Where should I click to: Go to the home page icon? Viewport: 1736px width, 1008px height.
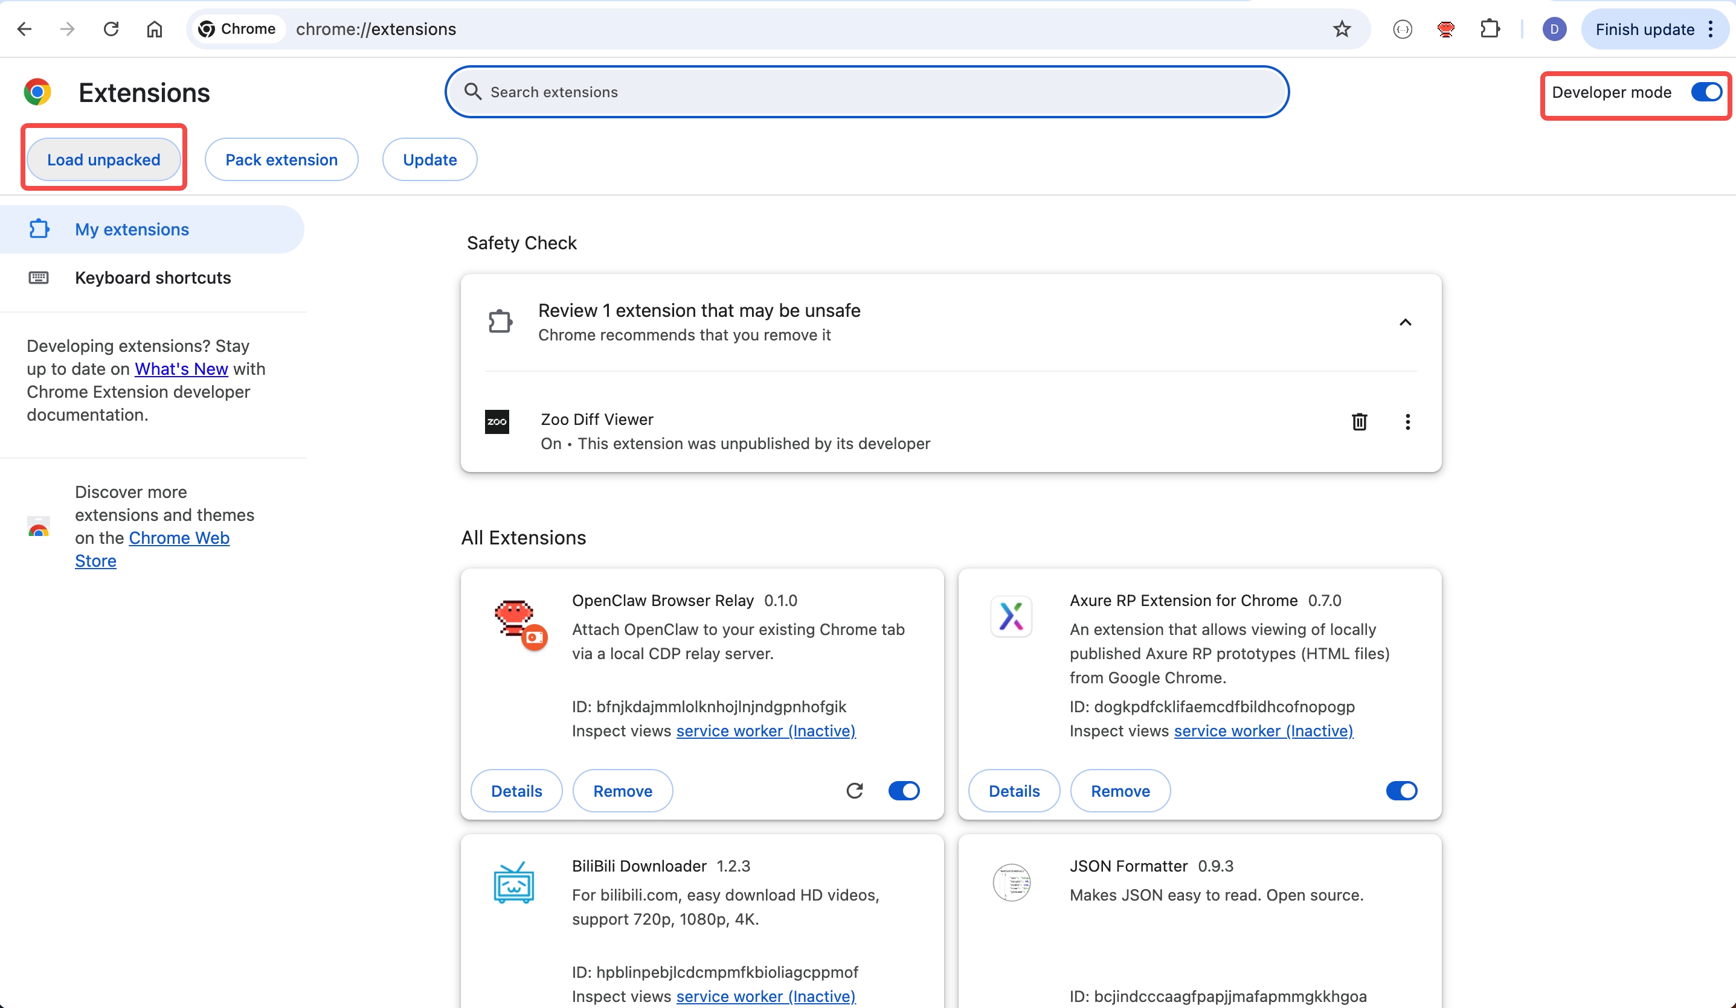pos(154,29)
